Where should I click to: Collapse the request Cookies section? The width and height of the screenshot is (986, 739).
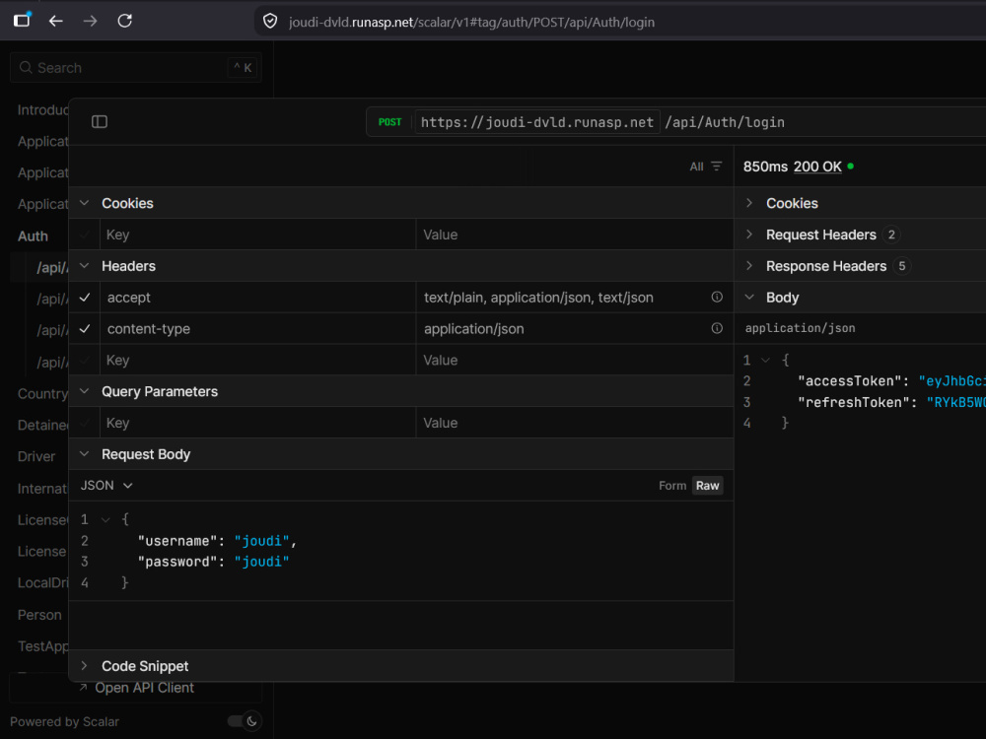pyautogui.click(x=84, y=203)
